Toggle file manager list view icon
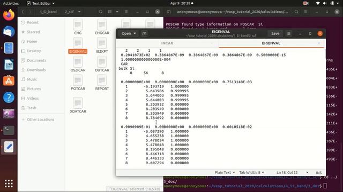Viewport: 343px width, 192px height. 110,12
